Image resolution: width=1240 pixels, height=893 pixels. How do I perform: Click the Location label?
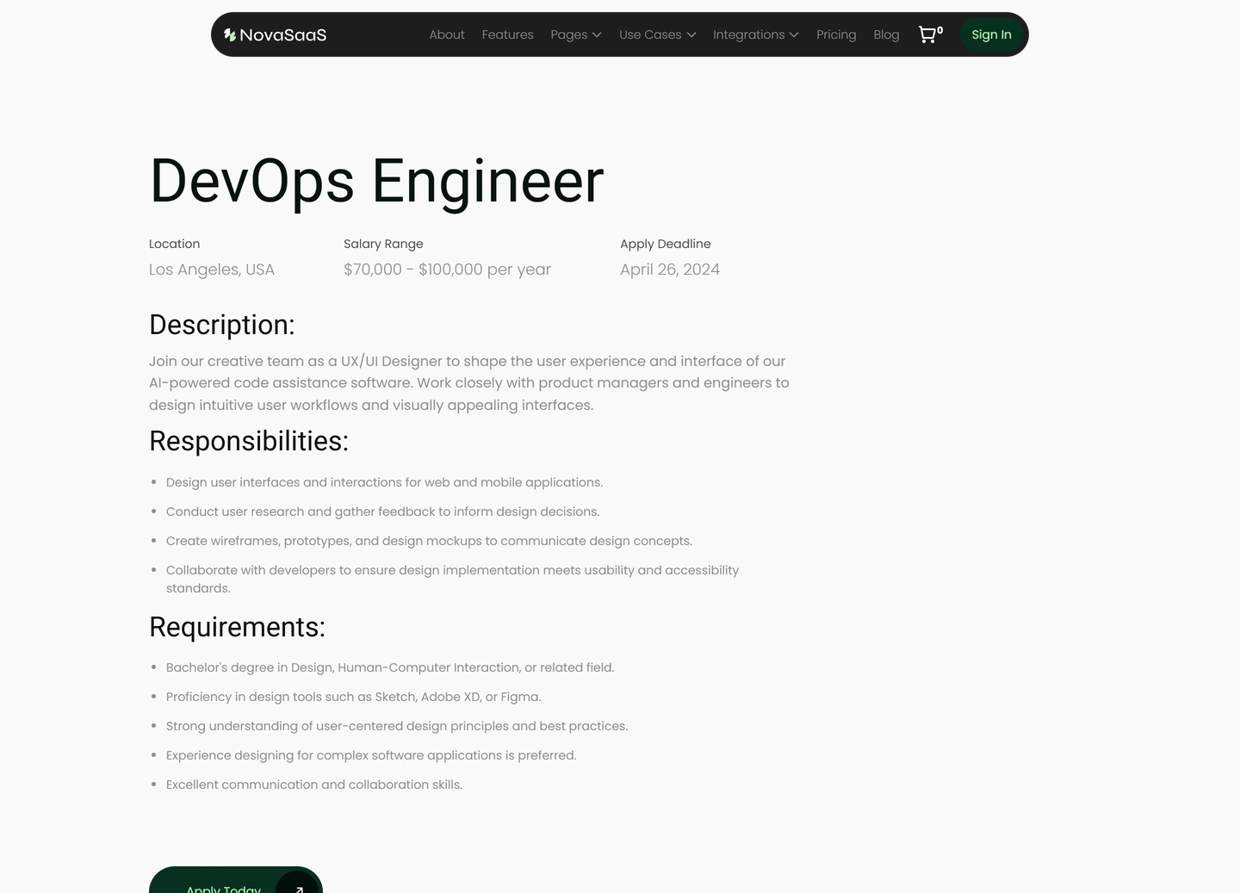pyautogui.click(x=174, y=244)
